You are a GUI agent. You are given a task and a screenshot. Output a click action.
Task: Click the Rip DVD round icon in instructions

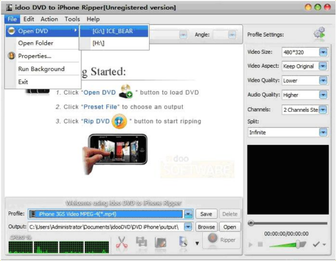[119, 122]
